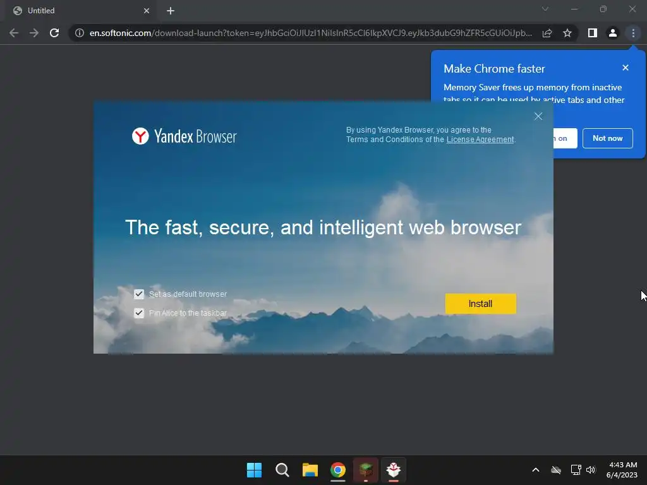Image resolution: width=647 pixels, height=485 pixels.
Task: Reload the current page
Action: pos(54,33)
